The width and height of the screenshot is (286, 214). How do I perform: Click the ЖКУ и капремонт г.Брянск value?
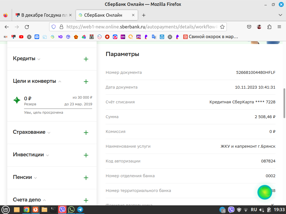pos(248,146)
